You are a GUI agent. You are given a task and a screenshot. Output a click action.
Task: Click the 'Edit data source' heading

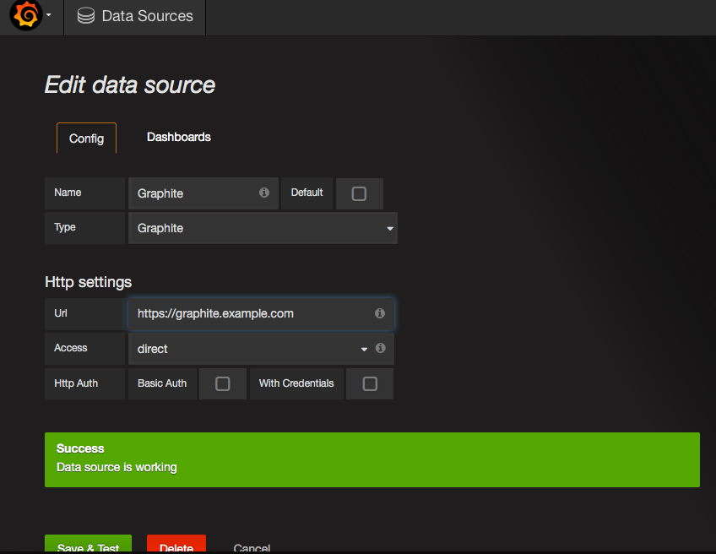tap(130, 85)
